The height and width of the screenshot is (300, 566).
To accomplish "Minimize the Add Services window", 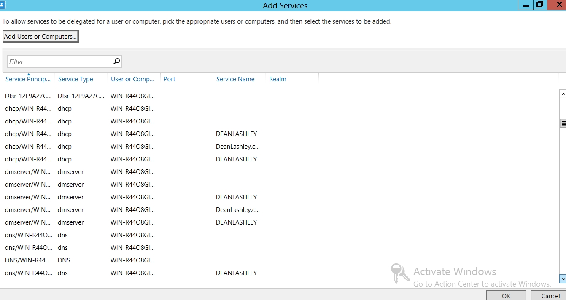I will [526, 5].
